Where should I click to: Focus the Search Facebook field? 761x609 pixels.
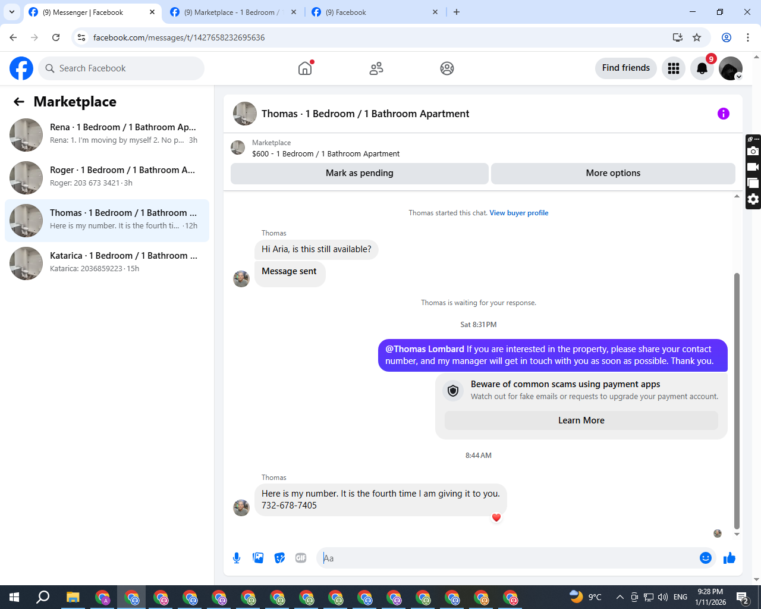tap(121, 68)
